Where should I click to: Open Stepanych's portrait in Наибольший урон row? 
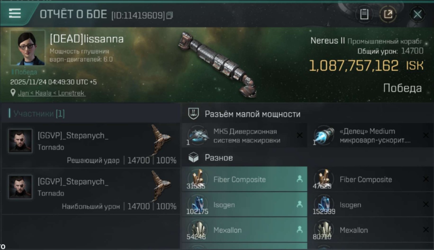tap(20, 187)
